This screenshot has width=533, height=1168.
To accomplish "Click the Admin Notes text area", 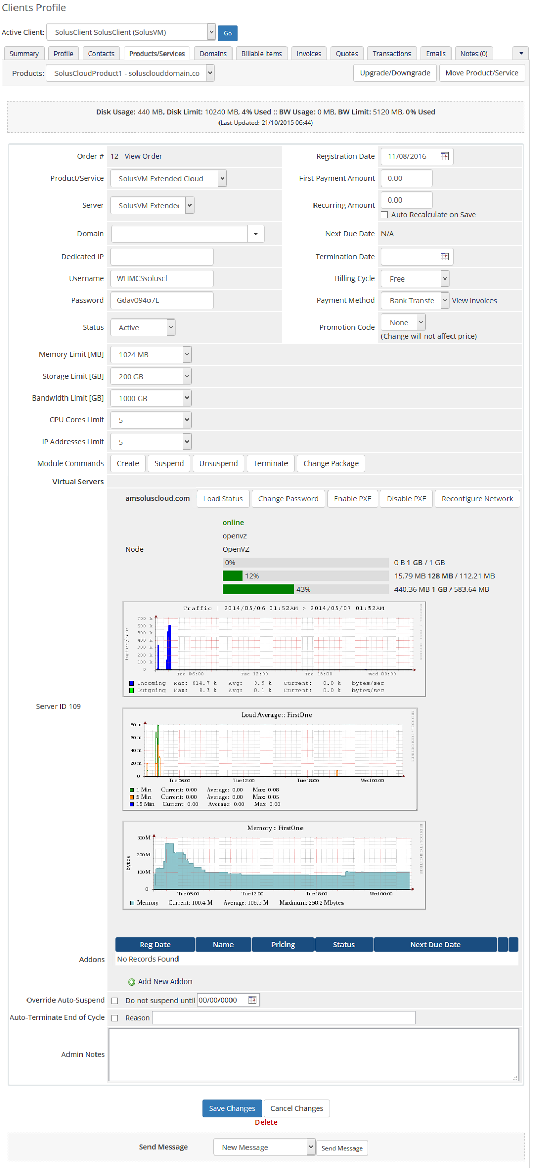I will [313, 1055].
